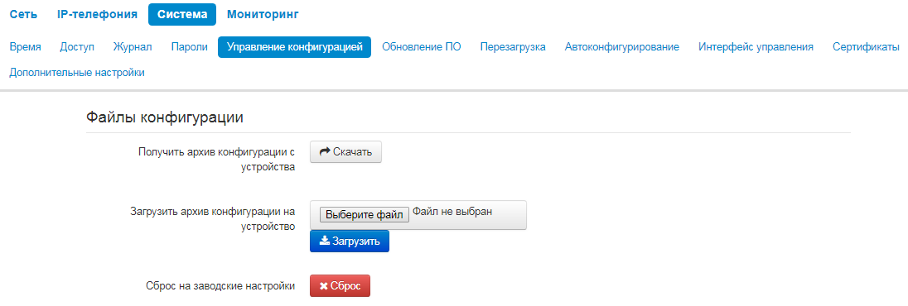This screenshot has height=306, width=908.
Task: Open the Обновление ПО tab
Action: coord(422,47)
